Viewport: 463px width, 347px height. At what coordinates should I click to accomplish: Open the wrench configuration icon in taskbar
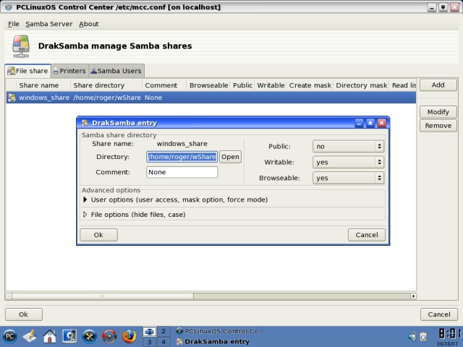click(x=90, y=337)
